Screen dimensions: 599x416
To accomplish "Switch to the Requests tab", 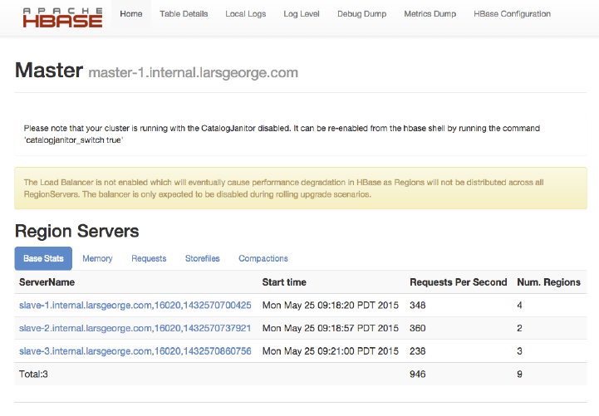I will coord(149,258).
